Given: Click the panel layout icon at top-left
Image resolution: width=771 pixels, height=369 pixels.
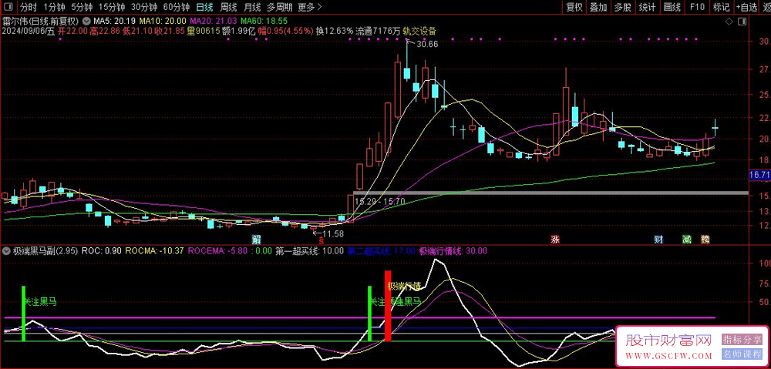Looking at the screenshot, I should (x=8, y=8).
